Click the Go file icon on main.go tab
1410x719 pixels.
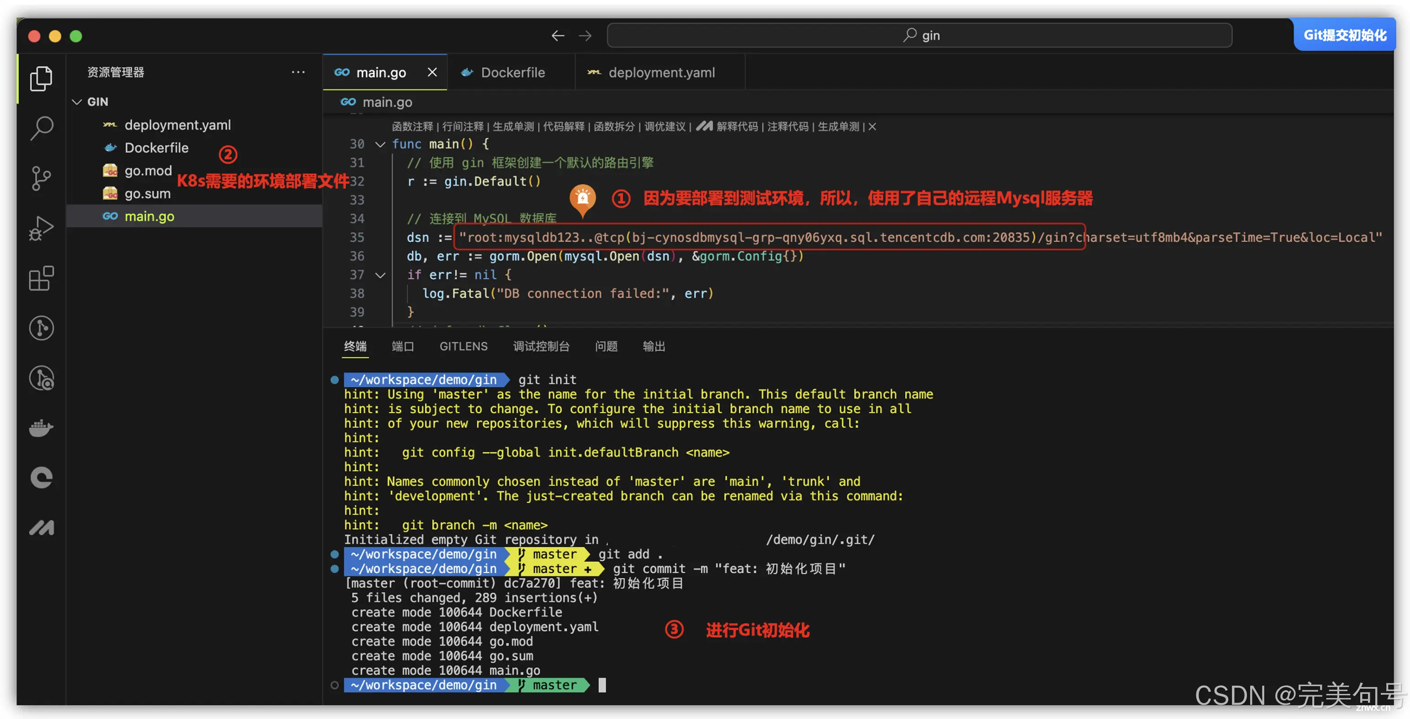point(342,72)
